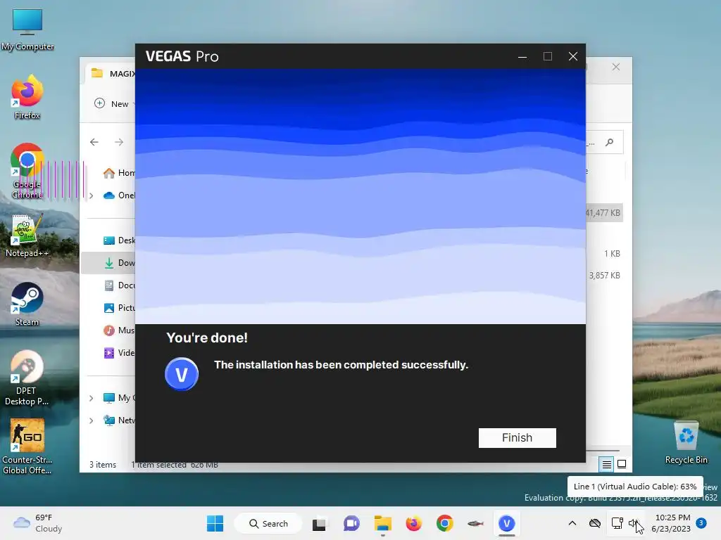Open the Counter-Strike Global Offensive shortcut
This screenshot has width=721, height=540.
coord(27,446)
